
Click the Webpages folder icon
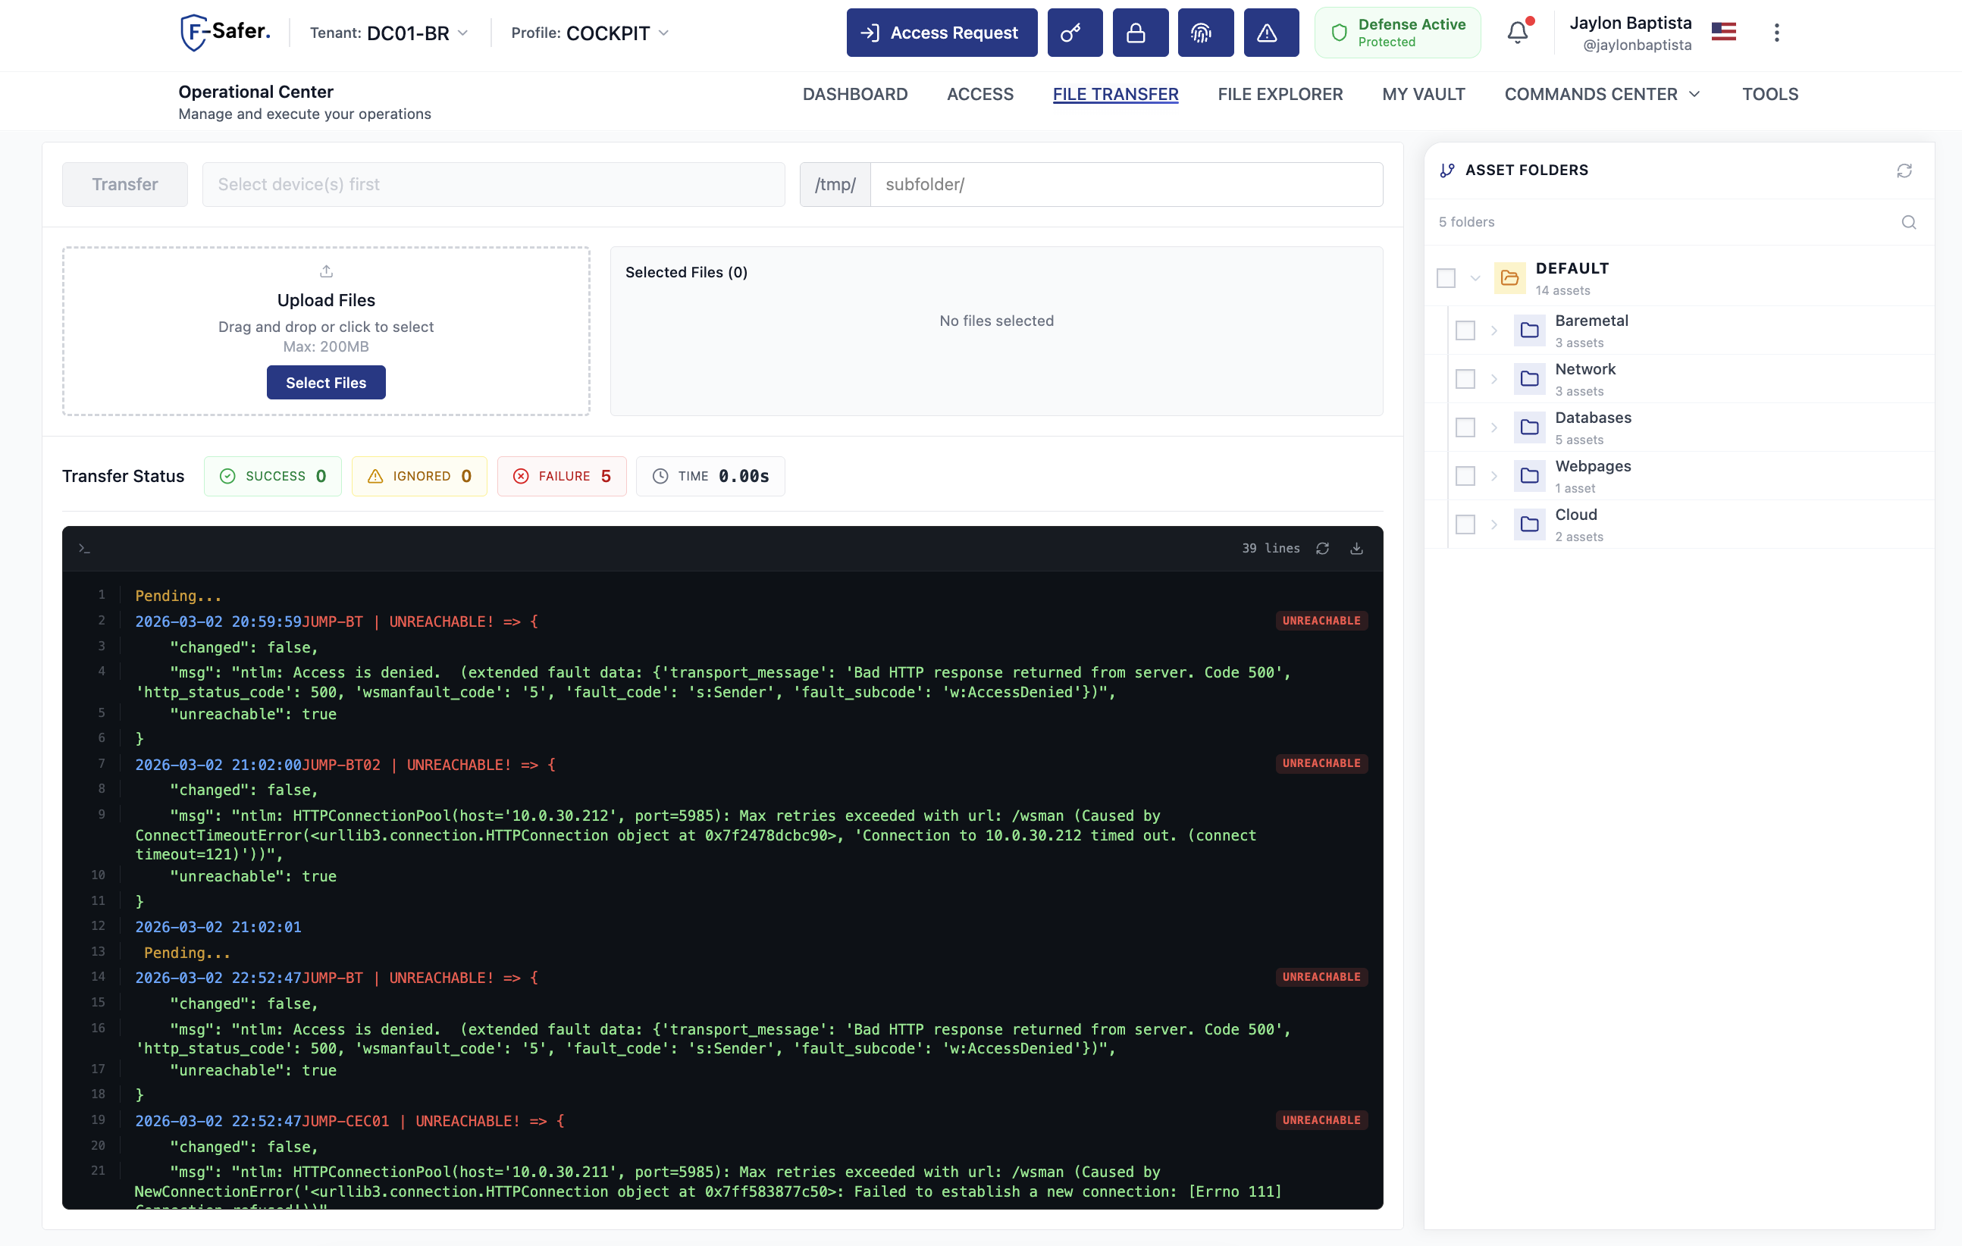point(1529,476)
